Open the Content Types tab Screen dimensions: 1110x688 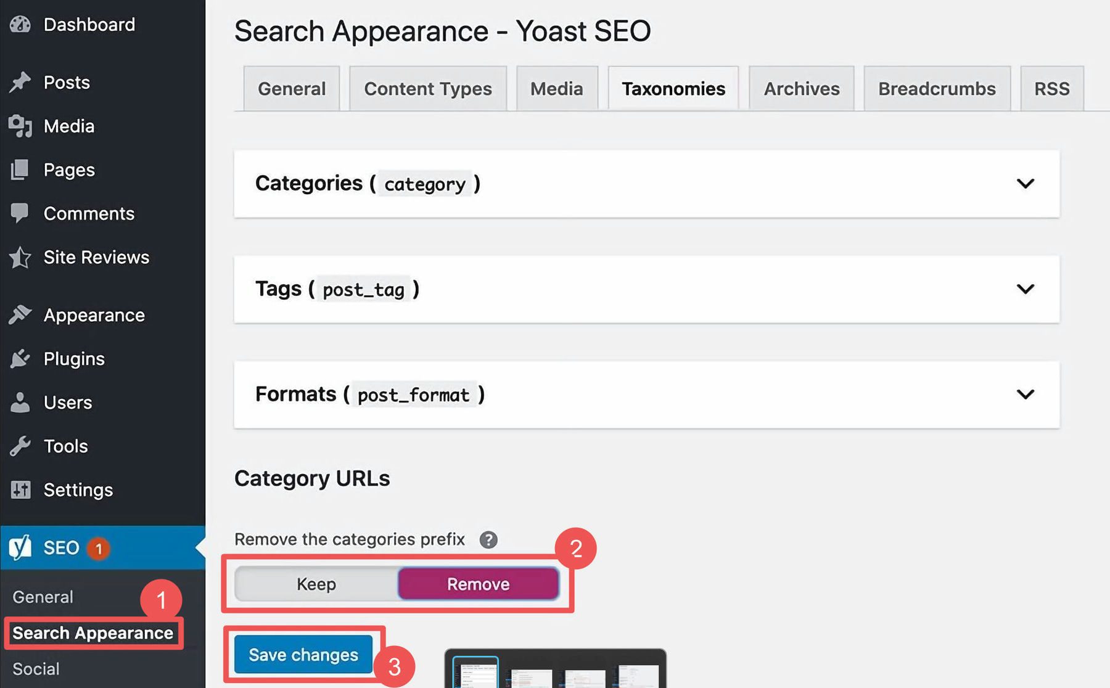pos(427,88)
